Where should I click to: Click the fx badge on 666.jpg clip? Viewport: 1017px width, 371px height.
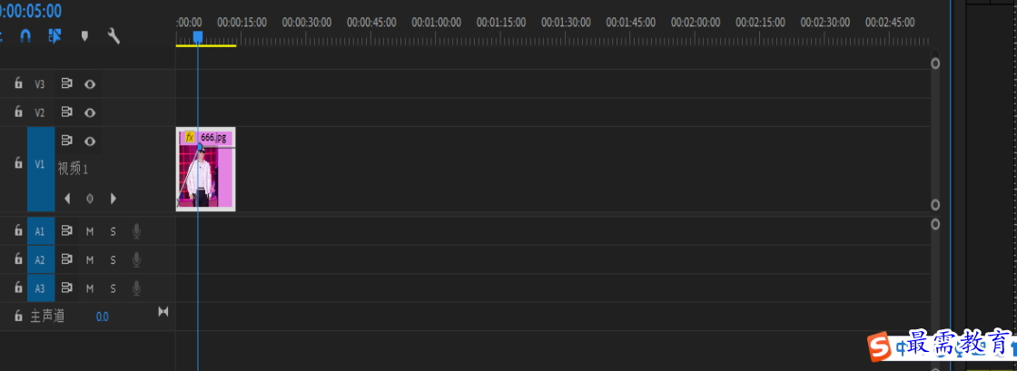click(190, 137)
